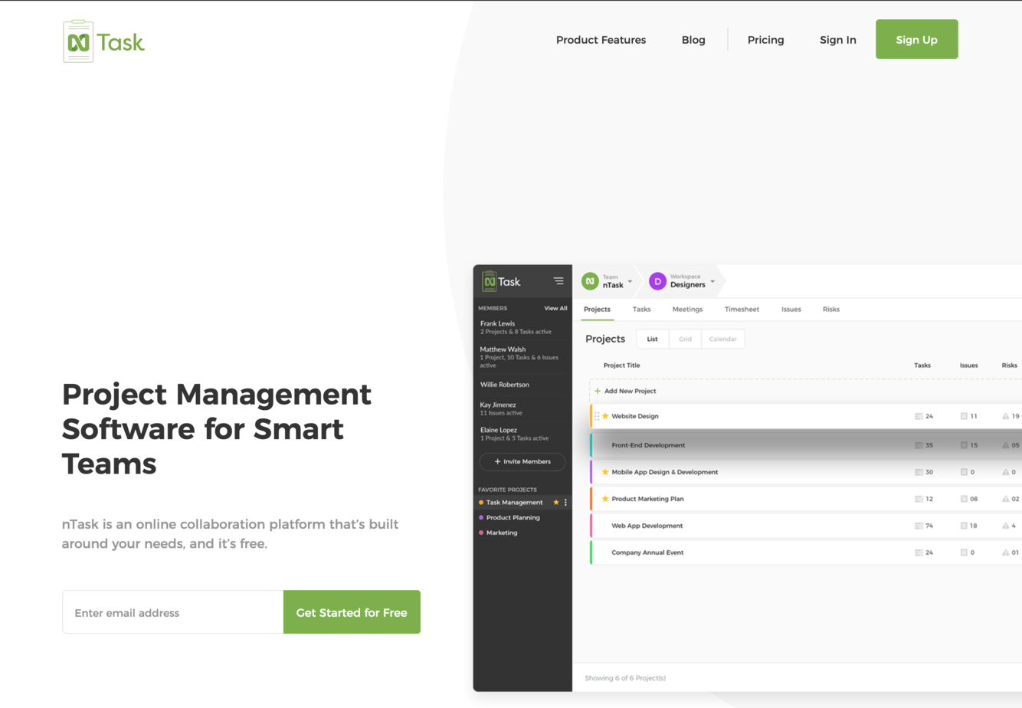Image resolution: width=1022 pixels, height=708 pixels.
Task: Click the Sign Up button
Action: click(x=916, y=40)
